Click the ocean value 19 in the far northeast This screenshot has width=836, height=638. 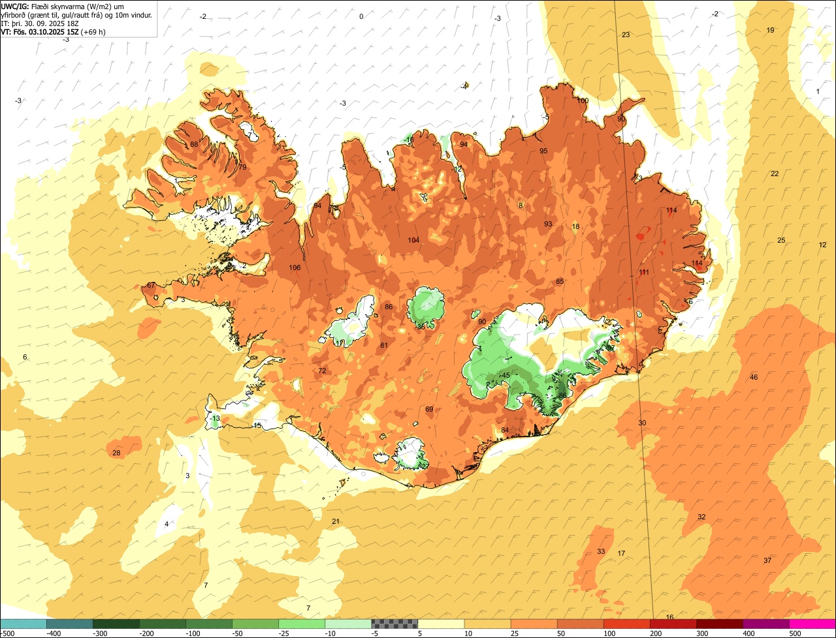[x=770, y=31]
